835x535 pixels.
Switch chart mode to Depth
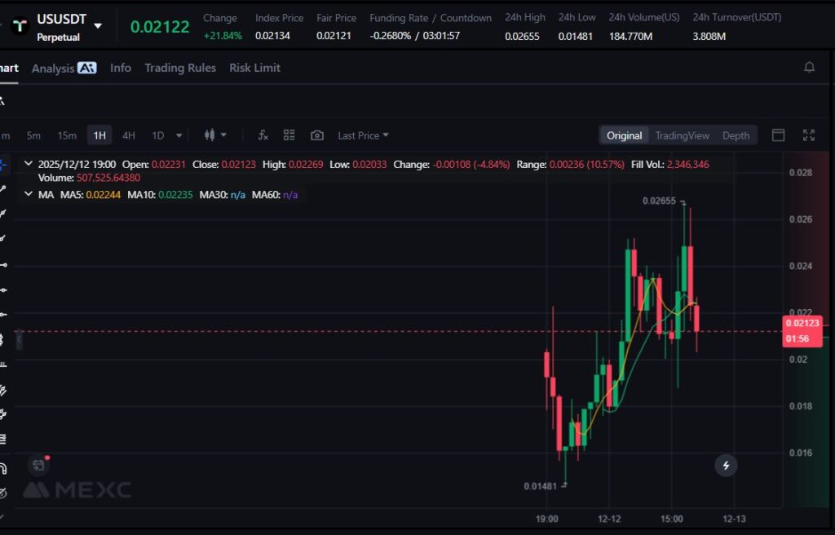[x=736, y=135]
